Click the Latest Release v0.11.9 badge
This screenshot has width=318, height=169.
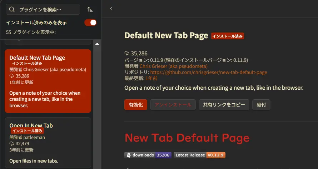point(200,155)
